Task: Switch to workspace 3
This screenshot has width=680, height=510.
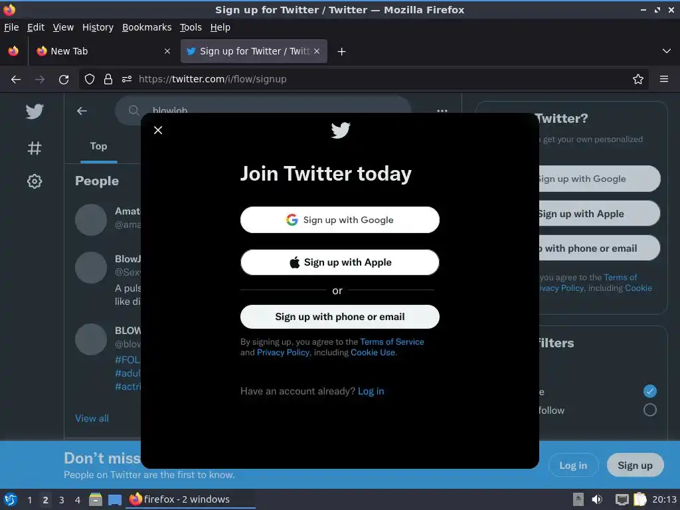Action: pyautogui.click(x=62, y=499)
